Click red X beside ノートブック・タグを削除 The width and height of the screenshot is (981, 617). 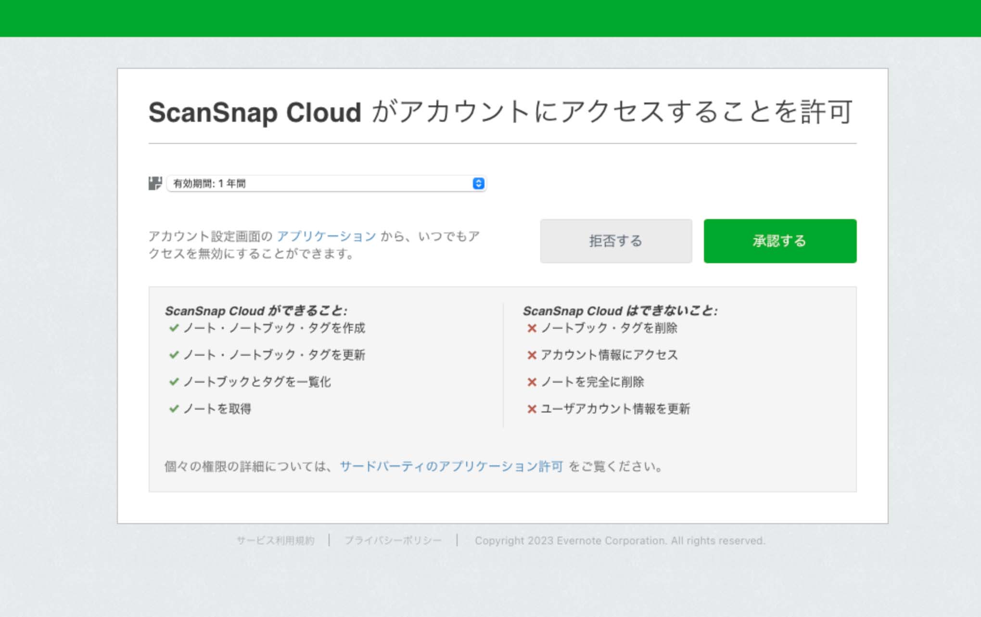532,328
